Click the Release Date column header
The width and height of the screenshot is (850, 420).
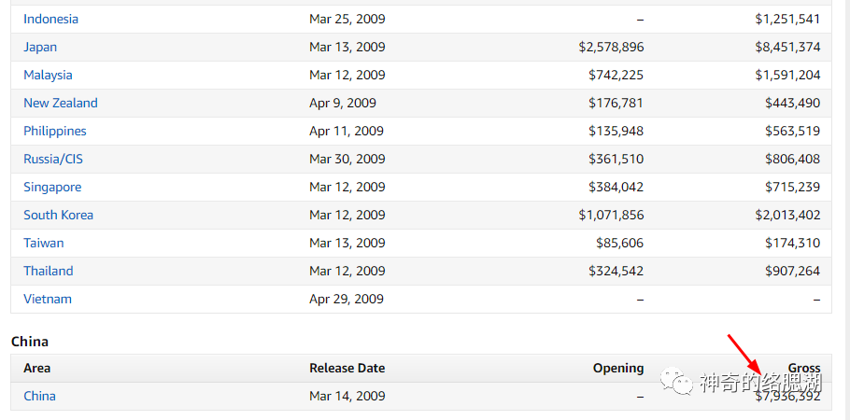pos(347,369)
